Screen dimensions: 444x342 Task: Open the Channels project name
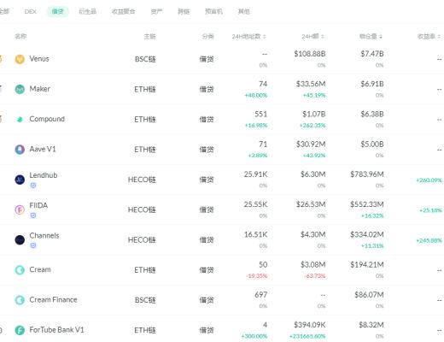(x=44, y=236)
